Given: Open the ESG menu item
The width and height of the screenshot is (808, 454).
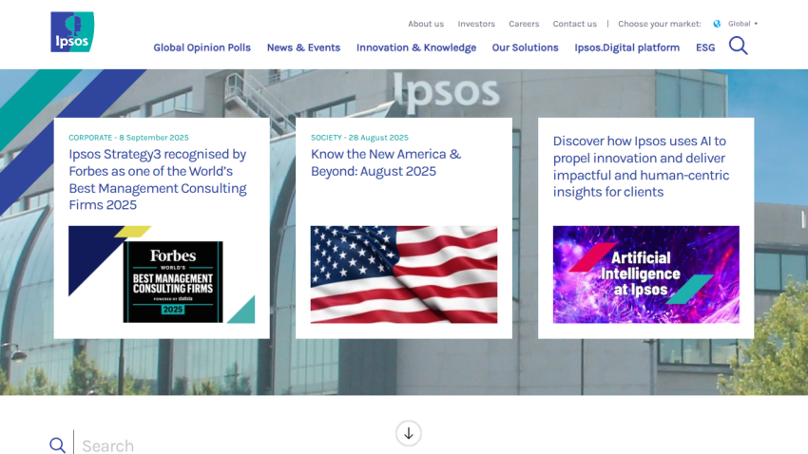Looking at the screenshot, I should [x=705, y=47].
